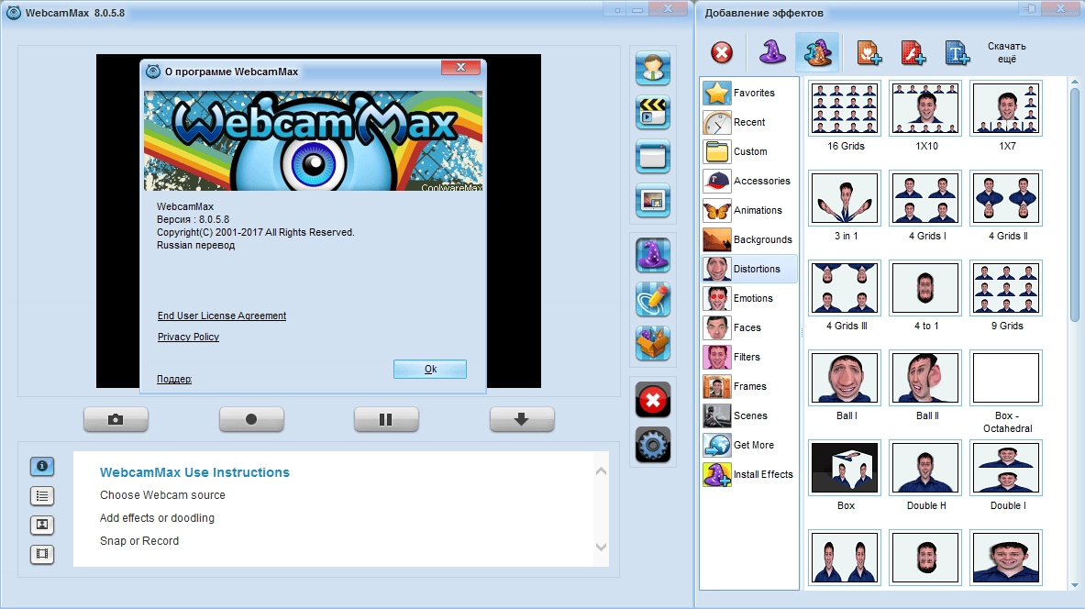Open the Privacy Policy link

(188, 337)
